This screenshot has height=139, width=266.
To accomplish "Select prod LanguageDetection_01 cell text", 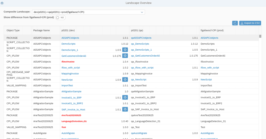I will (213, 121).
